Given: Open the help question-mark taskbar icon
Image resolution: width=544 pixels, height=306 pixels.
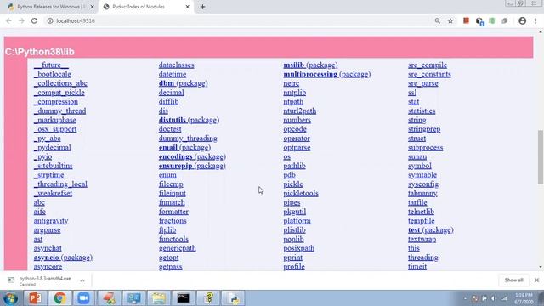Looking at the screenshot, I should (x=208, y=298).
